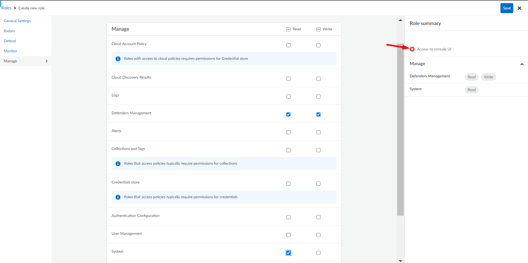Click the vertical scrollbar thumb
The image size is (528, 263).
click(400, 130)
